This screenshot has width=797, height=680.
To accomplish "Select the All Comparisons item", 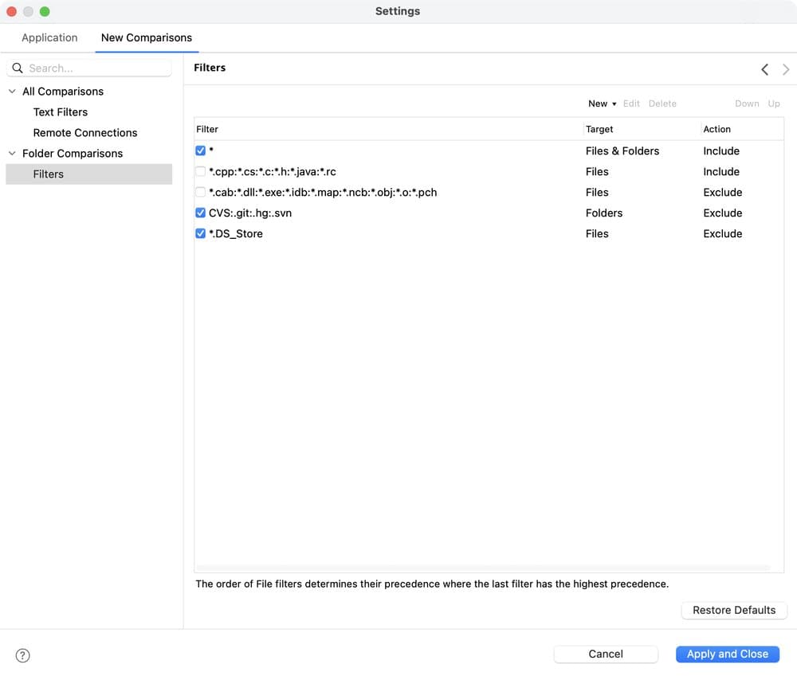I will 63,92.
